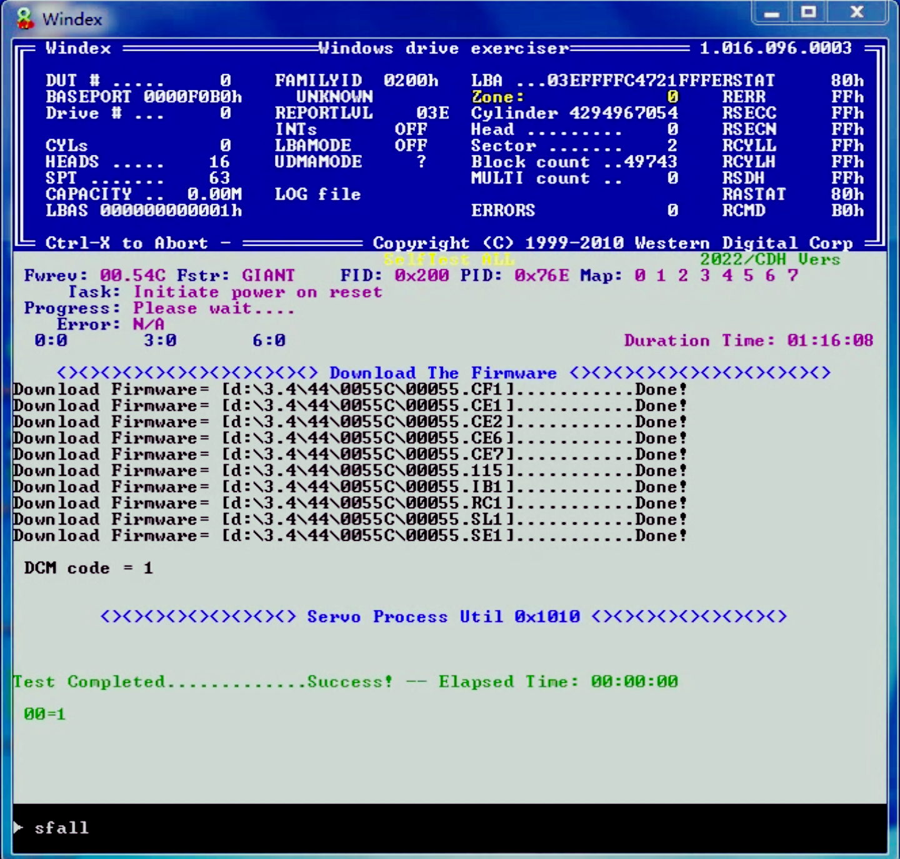This screenshot has width=900, height=859.
Task: Click the Fwrev value 00.54C
Action: tap(132, 276)
